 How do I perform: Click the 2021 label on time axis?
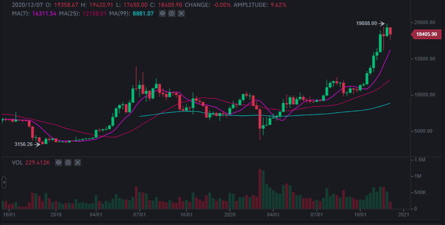tap(404, 214)
